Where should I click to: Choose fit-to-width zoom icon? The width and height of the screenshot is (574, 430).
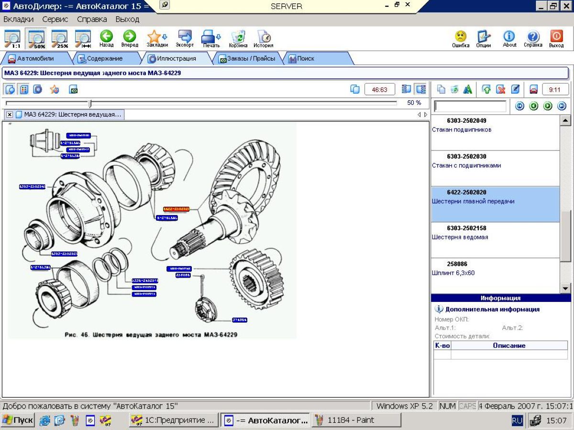tap(83, 39)
